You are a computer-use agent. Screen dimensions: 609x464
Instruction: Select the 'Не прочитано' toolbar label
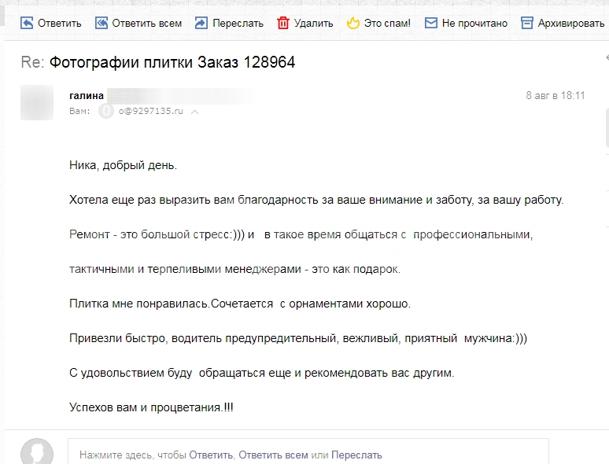474,24
